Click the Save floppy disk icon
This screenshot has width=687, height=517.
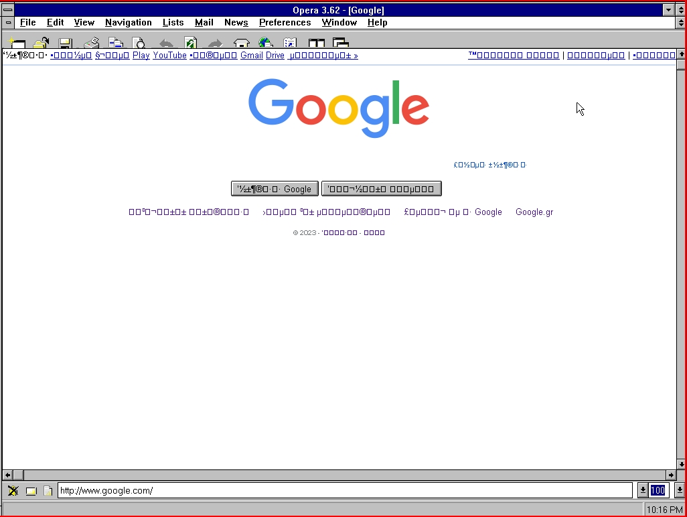click(x=65, y=42)
